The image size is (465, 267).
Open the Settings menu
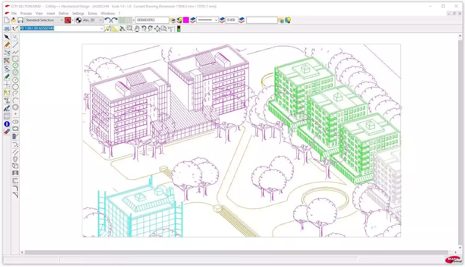pyautogui.click(x=78, y=13)
